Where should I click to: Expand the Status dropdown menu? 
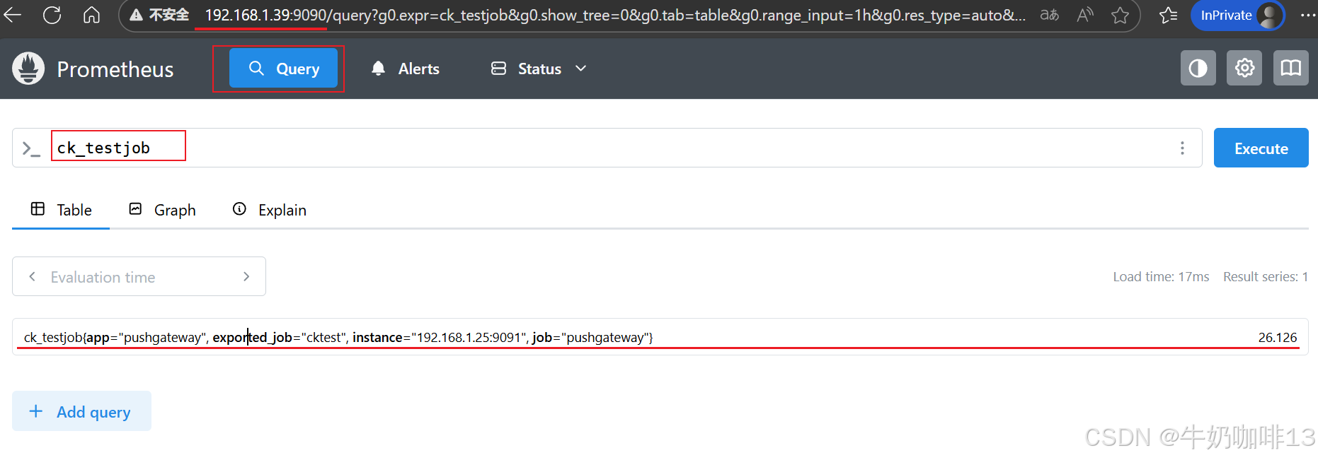point(539,69)
